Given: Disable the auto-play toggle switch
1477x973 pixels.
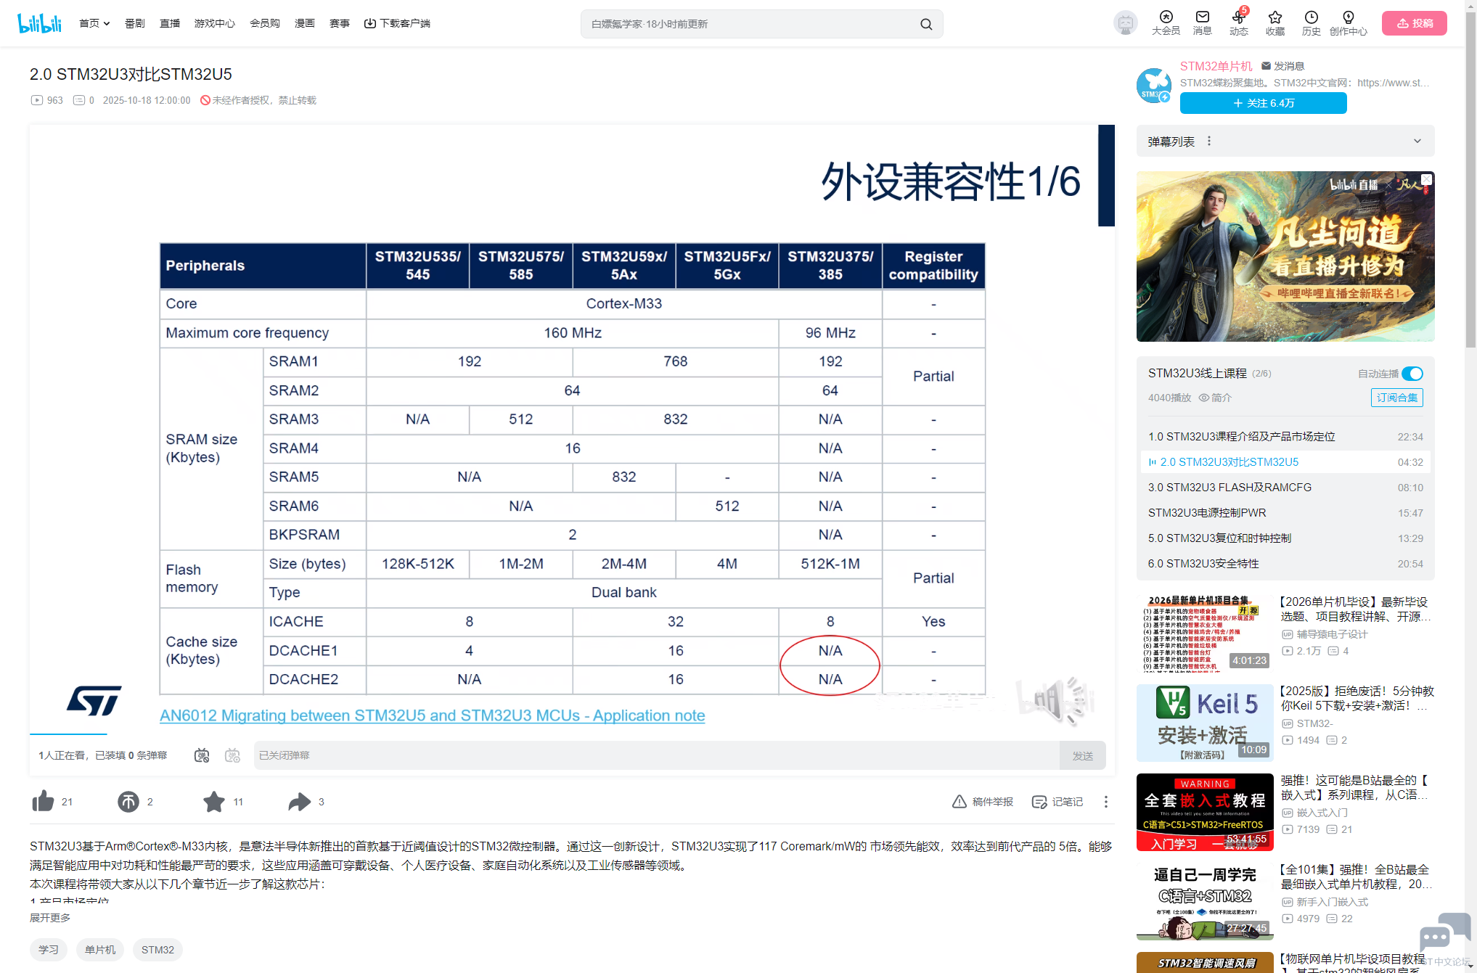Looking at the screenshot, I should 1412,374.
